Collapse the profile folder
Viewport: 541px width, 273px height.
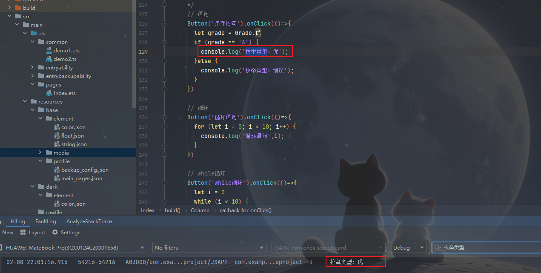tap(40, 161)
